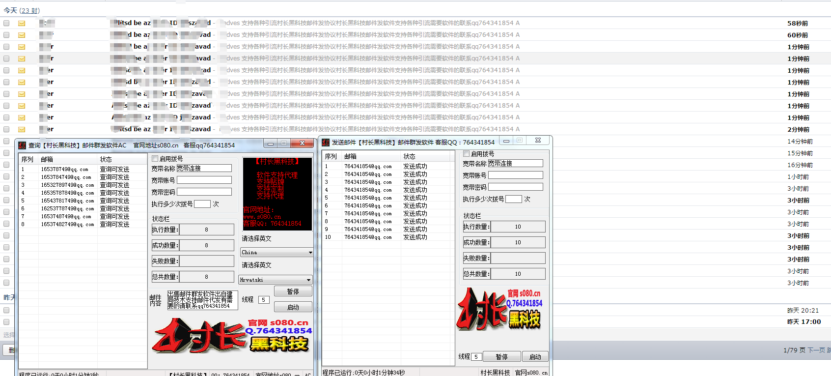Click 状态 column header in the 查询 window
The height and width of the screenshot is (376, 831).
click(122, 159)
